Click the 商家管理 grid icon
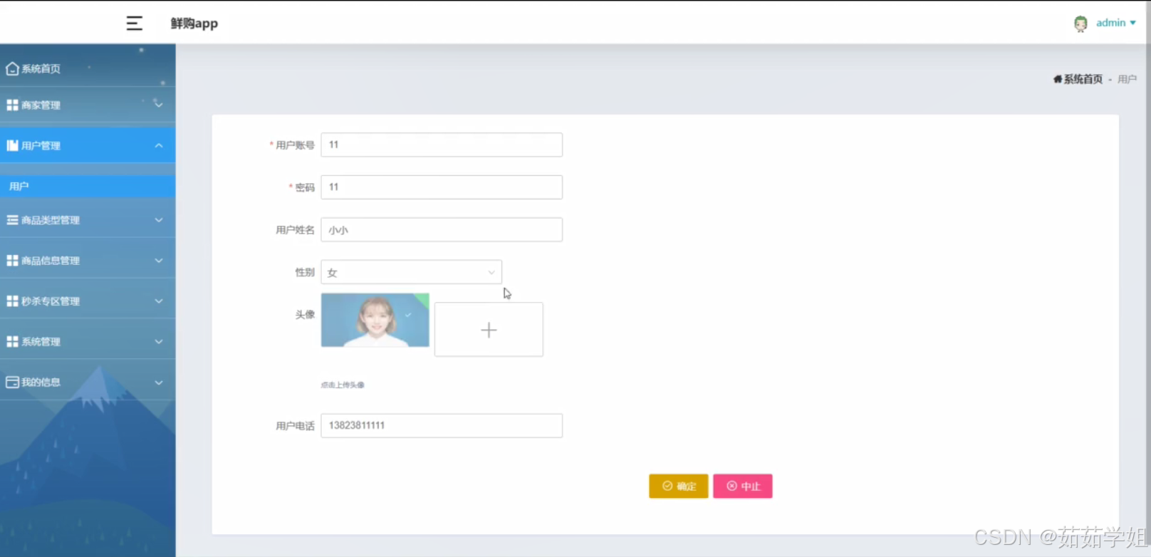This screenshot has height=557, width=1151. tap(12, 105)
